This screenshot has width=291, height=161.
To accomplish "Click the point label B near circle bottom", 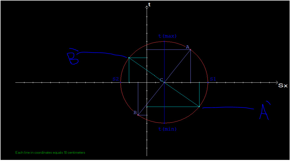I will (135, 113).
